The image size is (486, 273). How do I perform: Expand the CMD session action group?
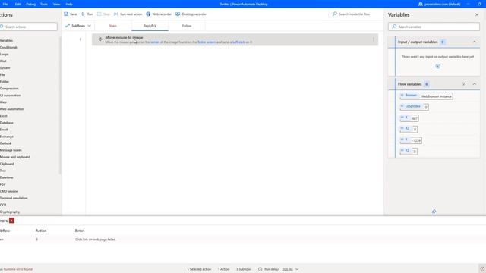click(x=9, y=191)
